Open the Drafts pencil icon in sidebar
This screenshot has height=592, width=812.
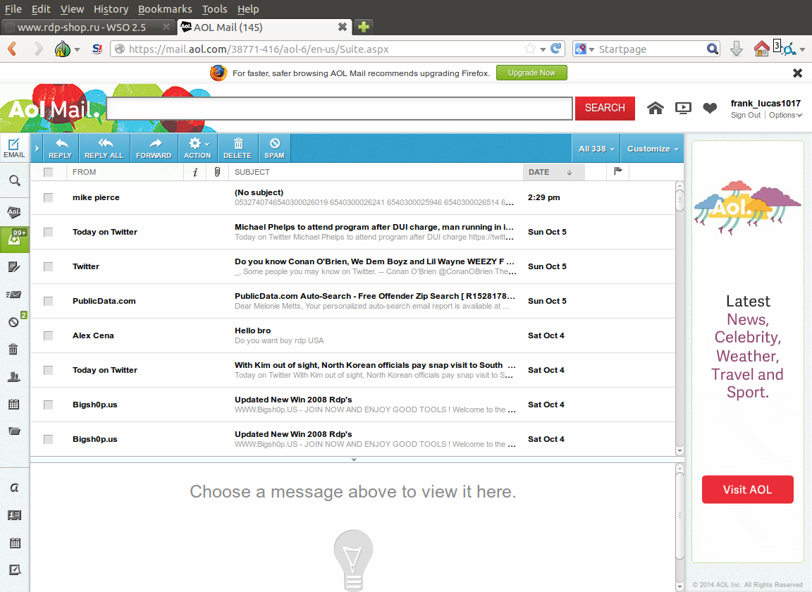(x=14, y=266)
